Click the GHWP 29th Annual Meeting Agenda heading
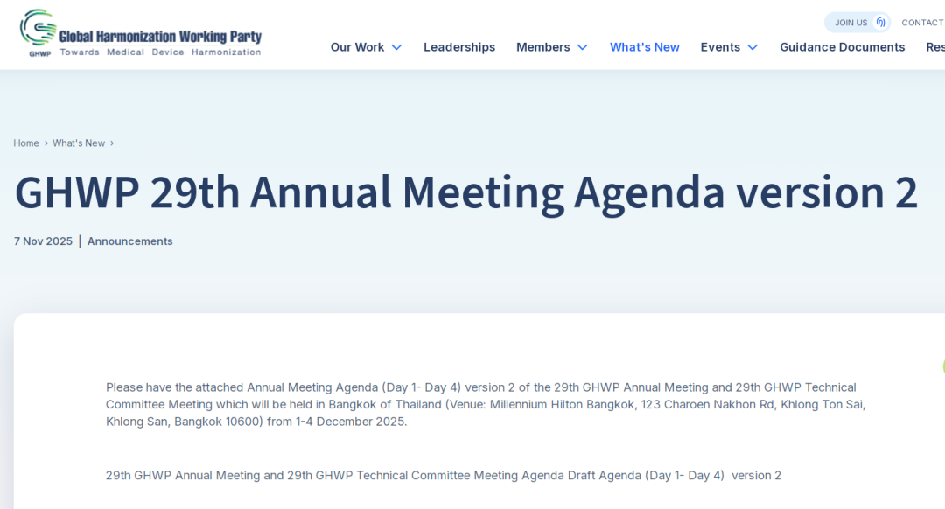Image resolution: width=945 pixels, height=509 pixels. (465, 192)
